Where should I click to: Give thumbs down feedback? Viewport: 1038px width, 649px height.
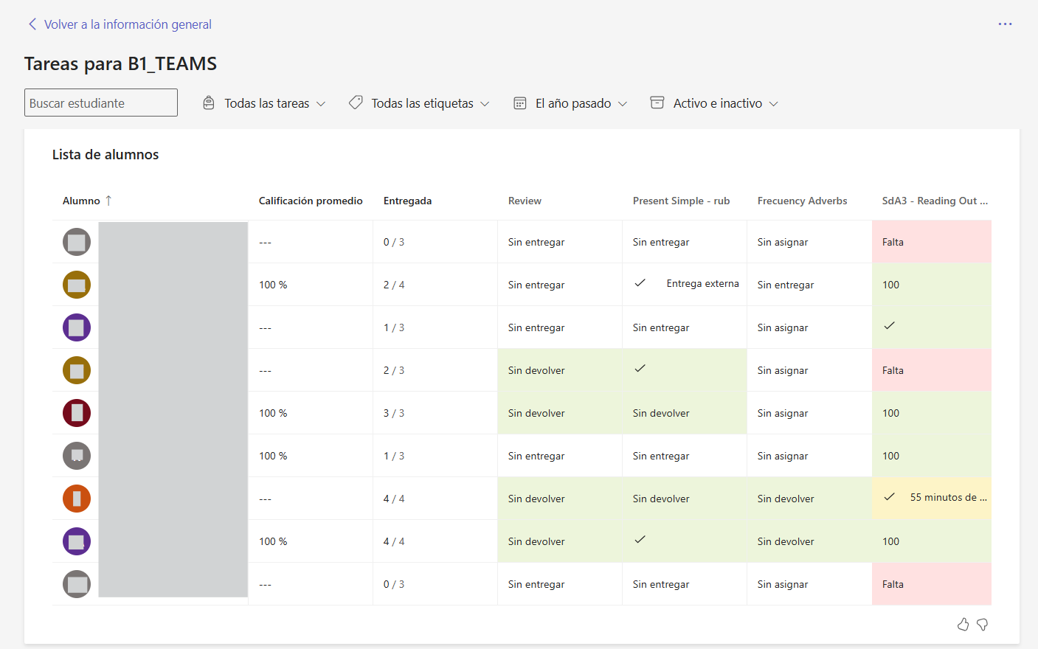(983, 625)
